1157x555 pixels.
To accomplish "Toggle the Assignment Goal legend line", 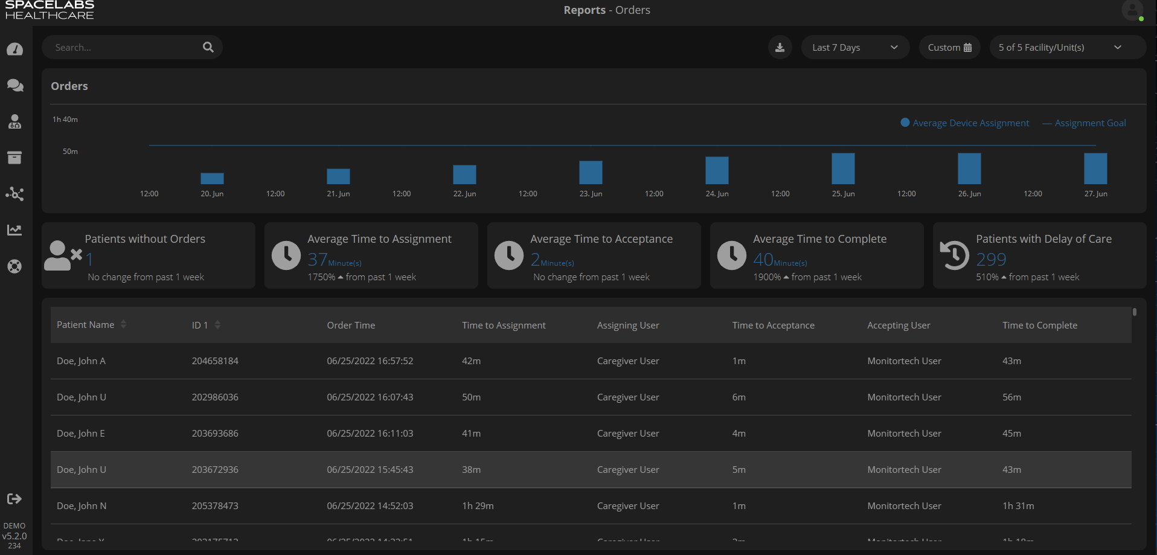I will pos(1084,123).
